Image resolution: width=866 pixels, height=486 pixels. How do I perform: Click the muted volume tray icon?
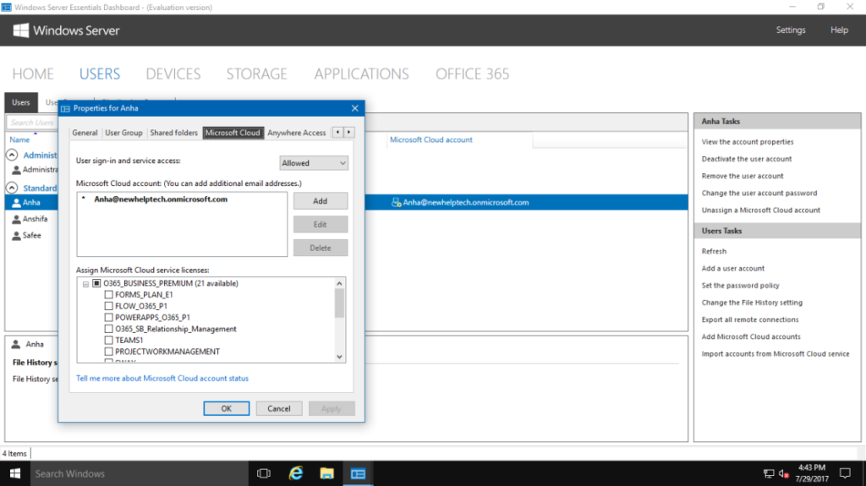tap(783, 473)
